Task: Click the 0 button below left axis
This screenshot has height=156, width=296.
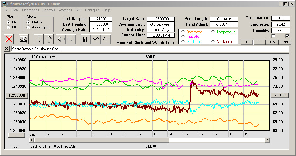Action: 17,135
